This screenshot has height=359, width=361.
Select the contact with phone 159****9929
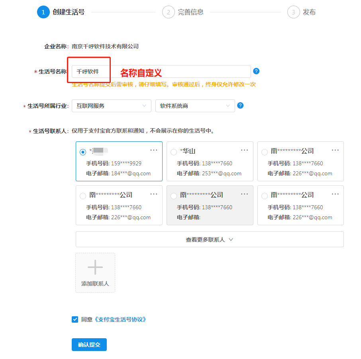coord(83,152)
